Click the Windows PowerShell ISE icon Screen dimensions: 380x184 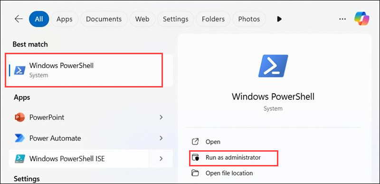coord(19,158)
